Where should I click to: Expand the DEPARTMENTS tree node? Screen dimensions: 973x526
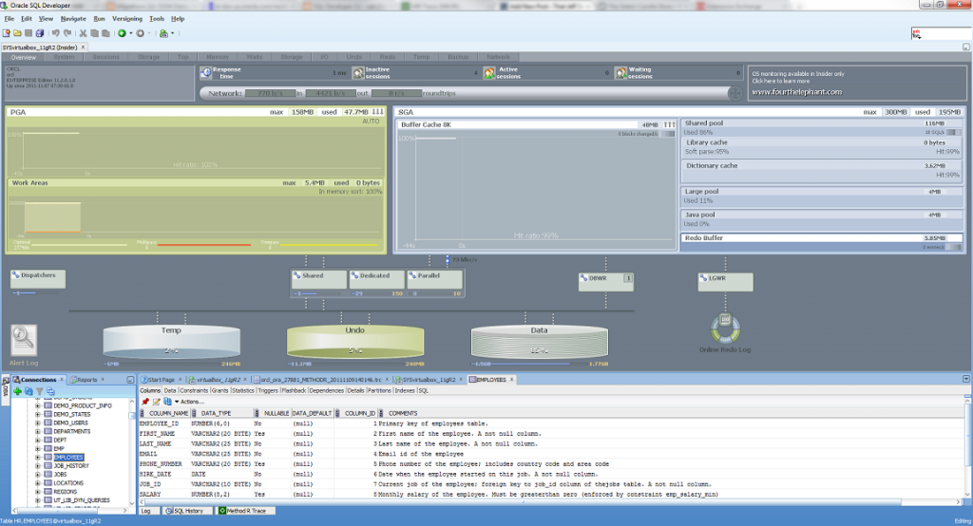pos(38,431)
